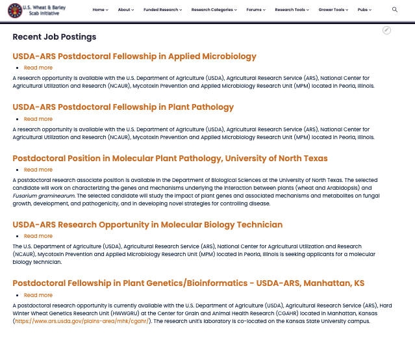Expand Research Tools dropdown
Image resolution: width=415 pixels, height=338 pixels.
tap(292, 10)
